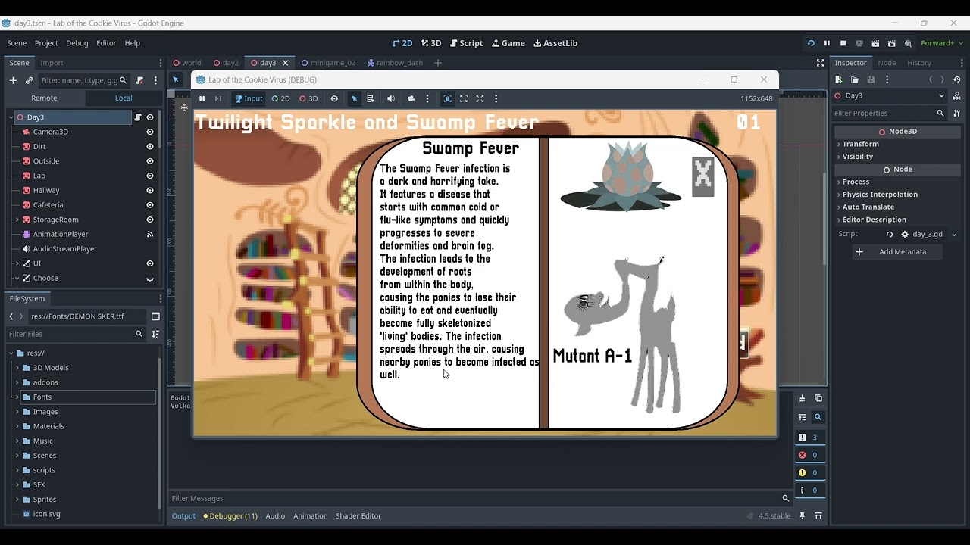
Task: Pause the running project in the editor toolbar
Action: coord(827,43)
